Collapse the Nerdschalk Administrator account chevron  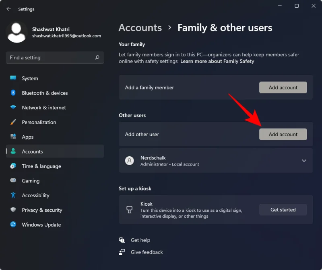pyautogui.click(x=304, y=160)
